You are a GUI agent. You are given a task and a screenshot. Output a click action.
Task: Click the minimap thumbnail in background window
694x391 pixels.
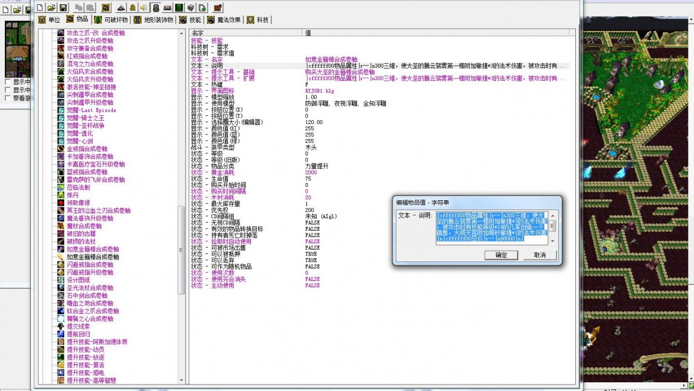coord(18,50)
